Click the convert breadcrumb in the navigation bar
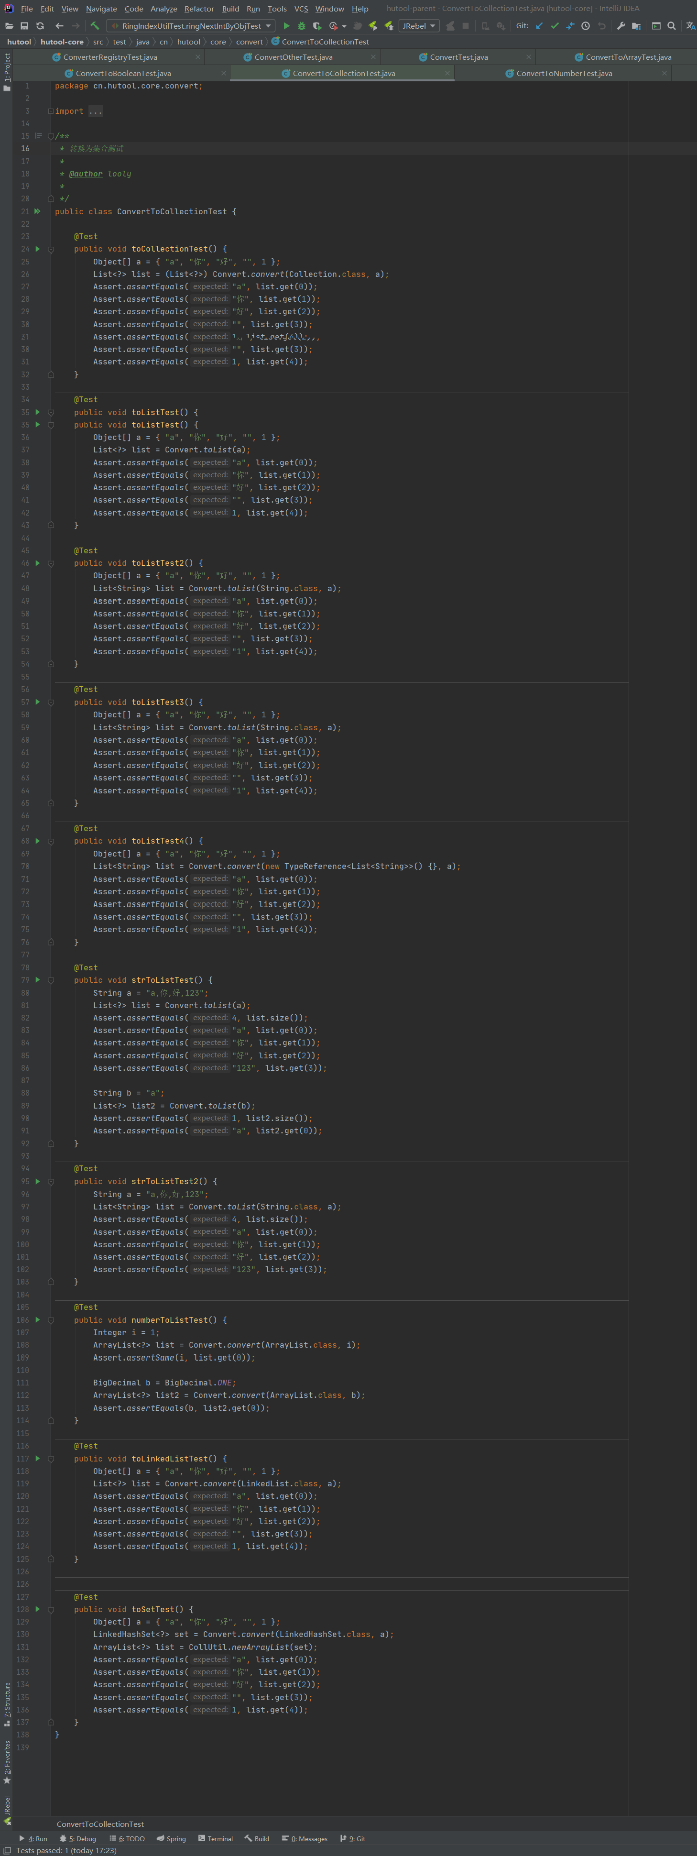The image size is (697, 1856). 249,42
